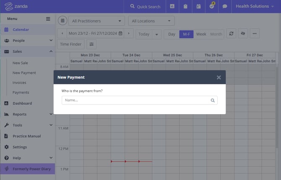This screenshot has height=180, width=281.
Task: Click the Today button
Action: pyautogui.click(x=144, y=34)
